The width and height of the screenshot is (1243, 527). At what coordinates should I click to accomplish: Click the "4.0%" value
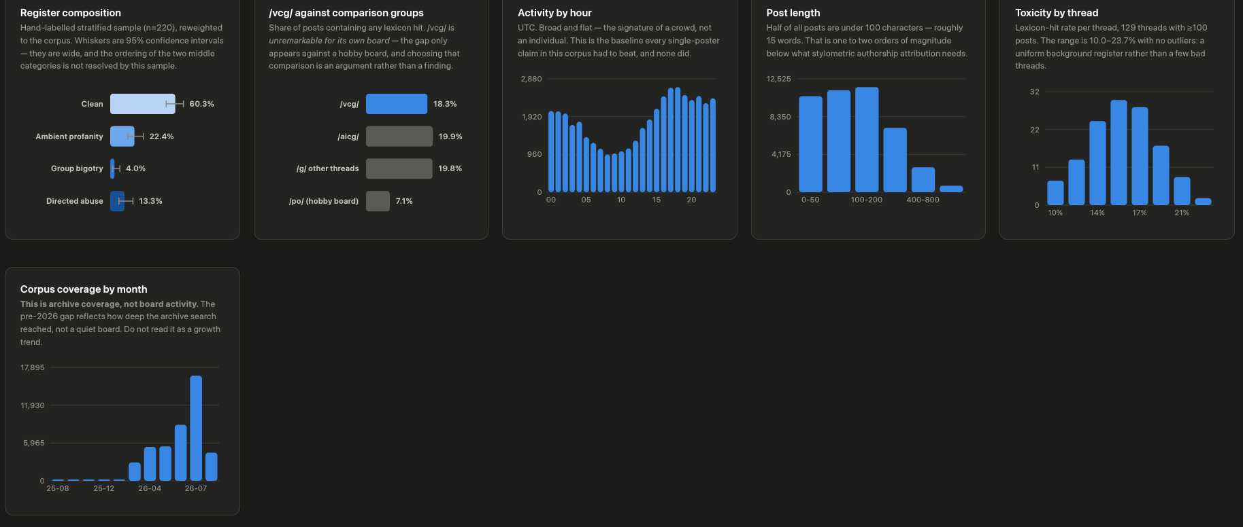pyautogui.click(x=136, y=168)
